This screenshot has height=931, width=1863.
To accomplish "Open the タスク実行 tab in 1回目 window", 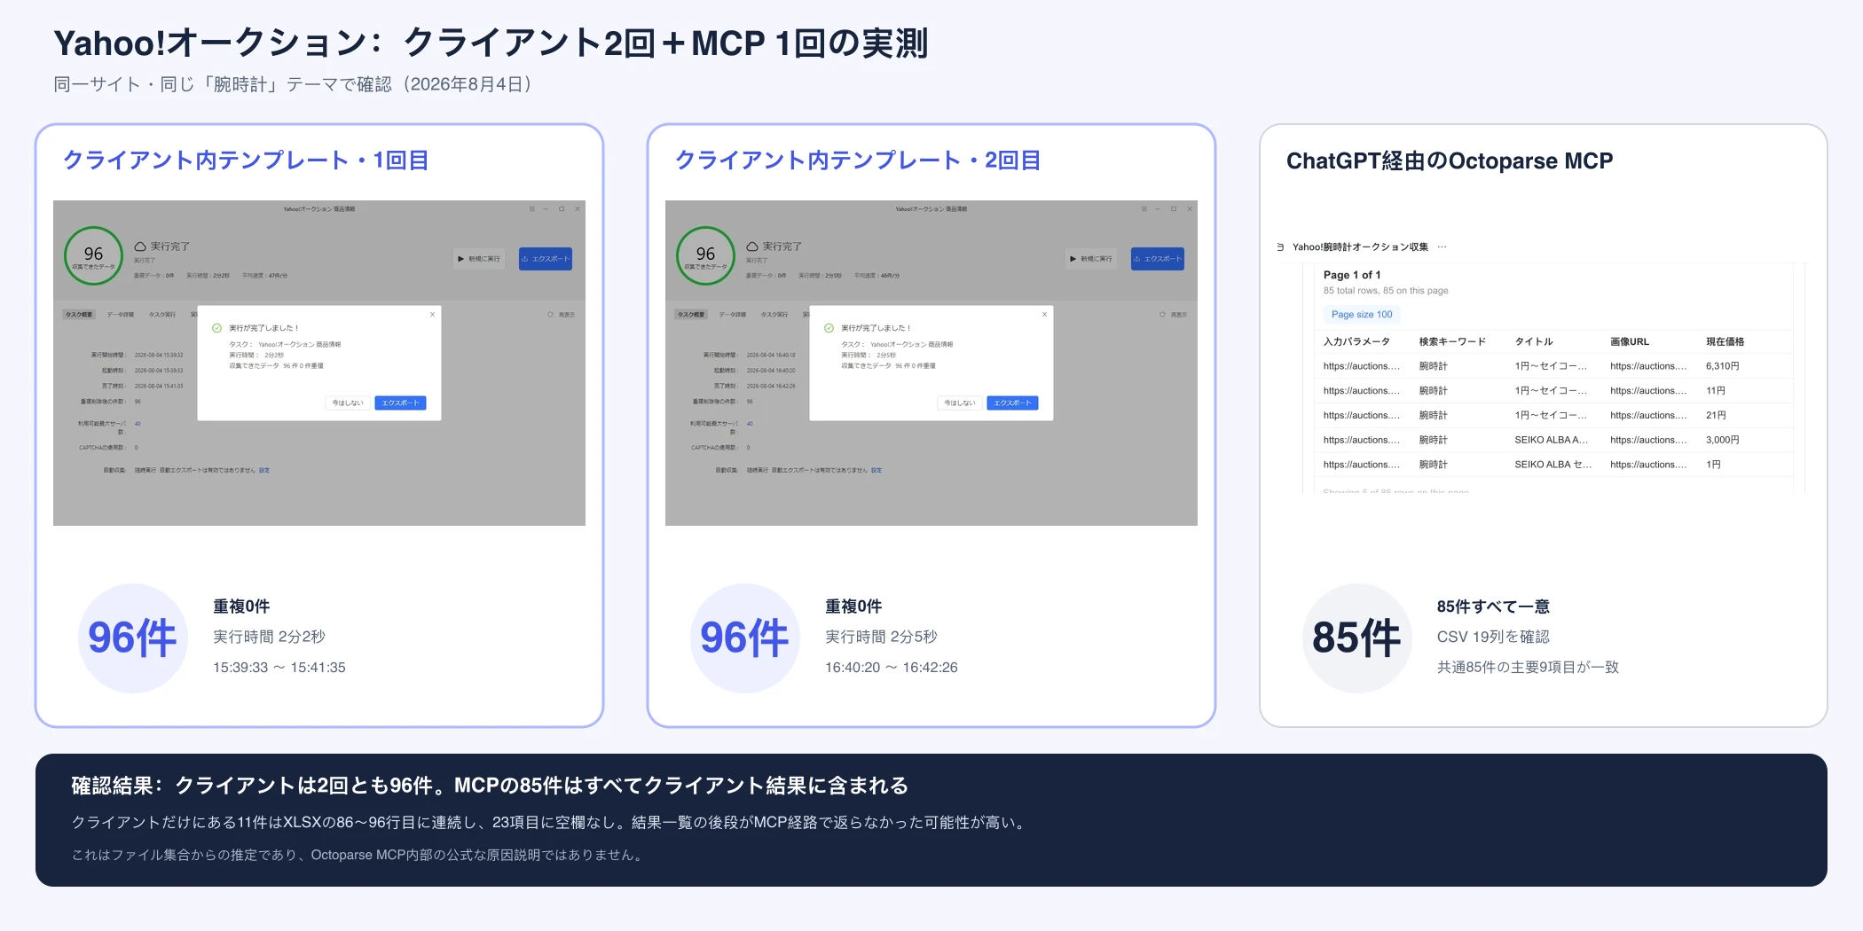I will coord(161,315).
